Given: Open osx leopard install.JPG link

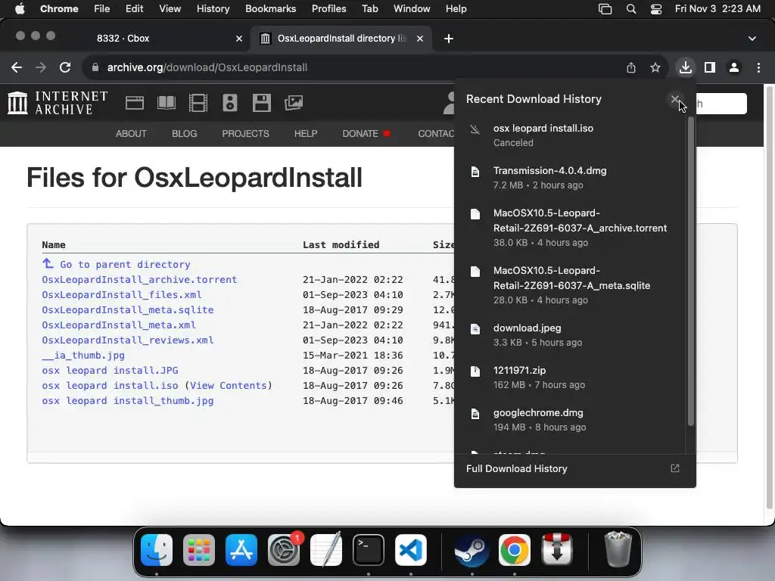Looking at the screenshot, I should click(110, 371).
